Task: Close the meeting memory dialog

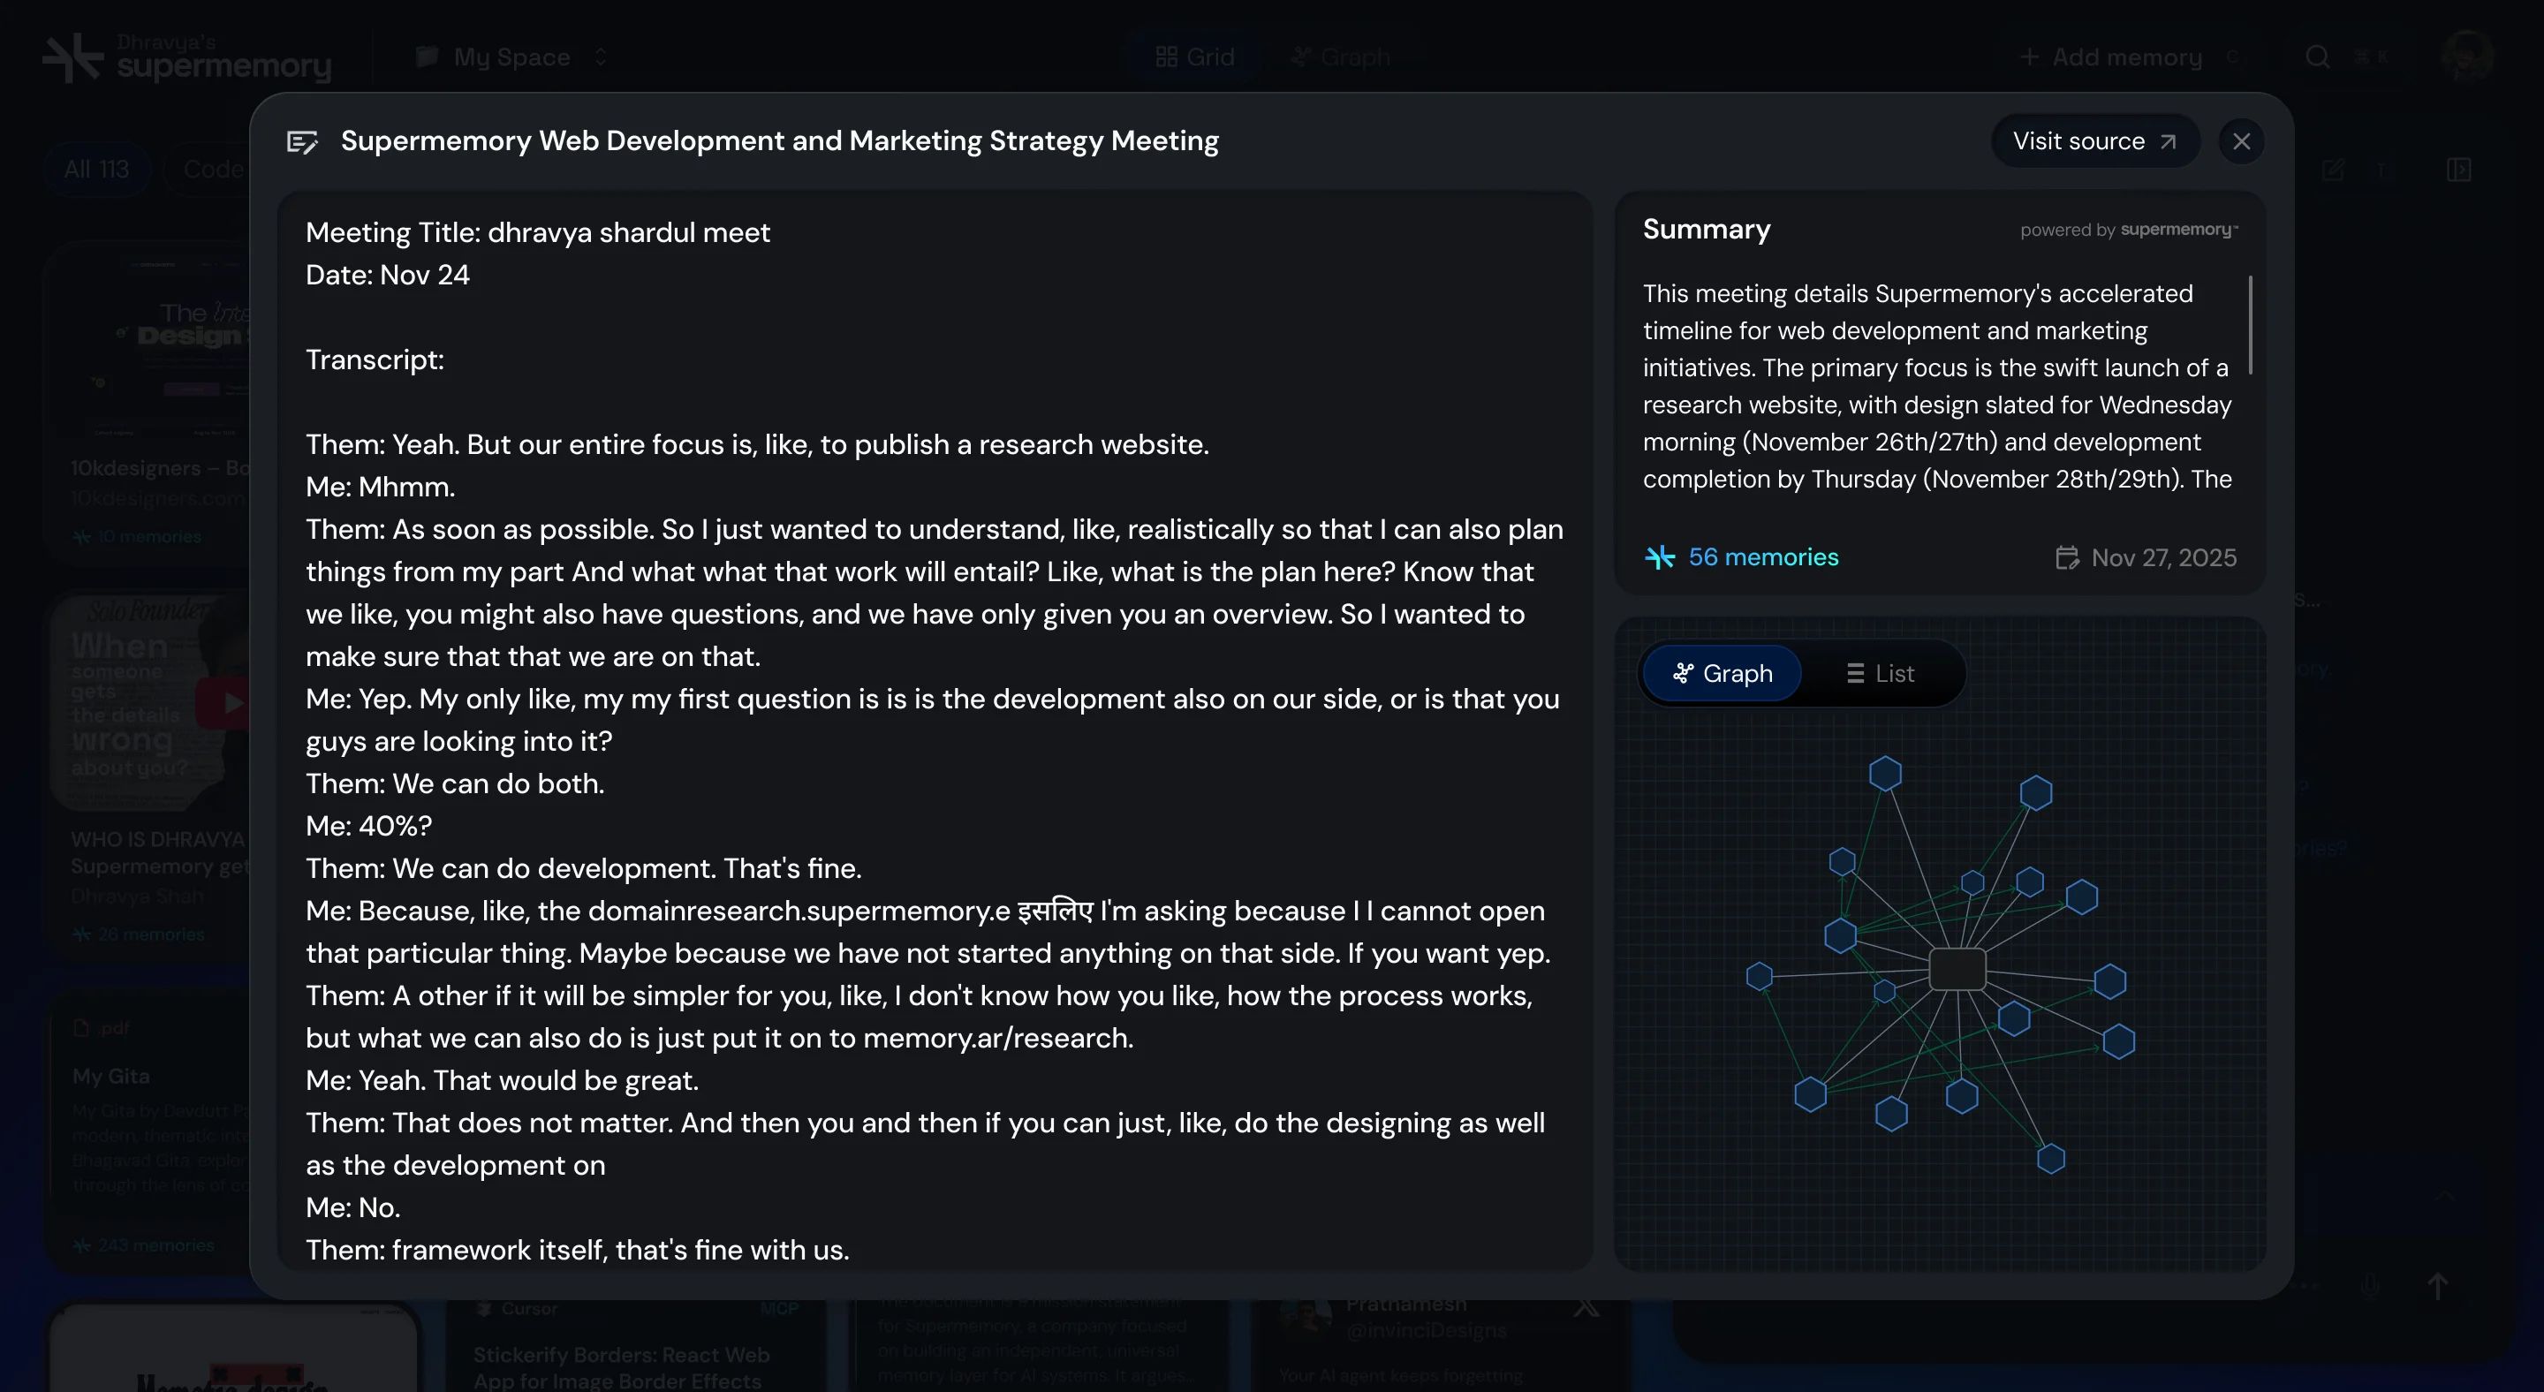Action: tap(2241, 141)
